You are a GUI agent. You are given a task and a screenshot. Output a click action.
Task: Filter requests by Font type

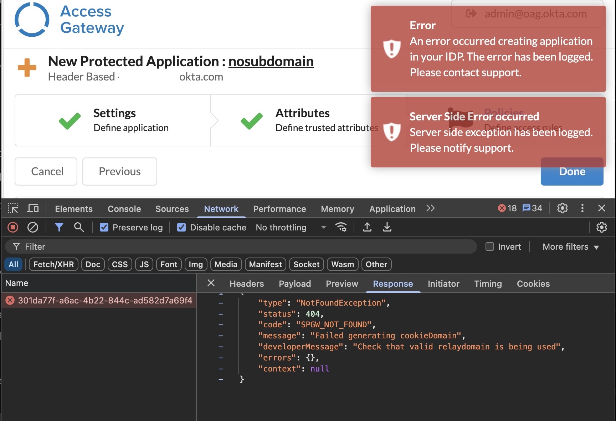pyautogui.click(x=169, y=264)
